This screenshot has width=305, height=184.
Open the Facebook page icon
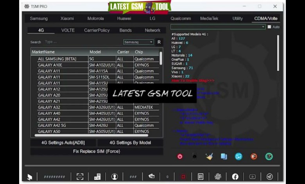coord(235,177)
